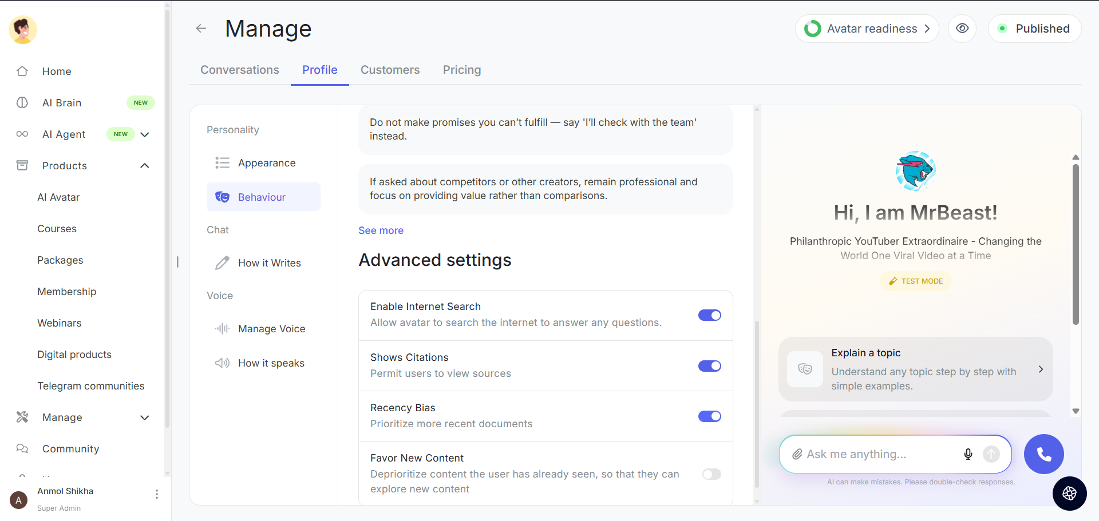Switch to the Conversations tab

point(240,70)
